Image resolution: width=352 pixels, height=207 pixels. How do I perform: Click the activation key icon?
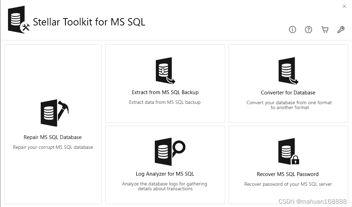[x=341, y=29]
